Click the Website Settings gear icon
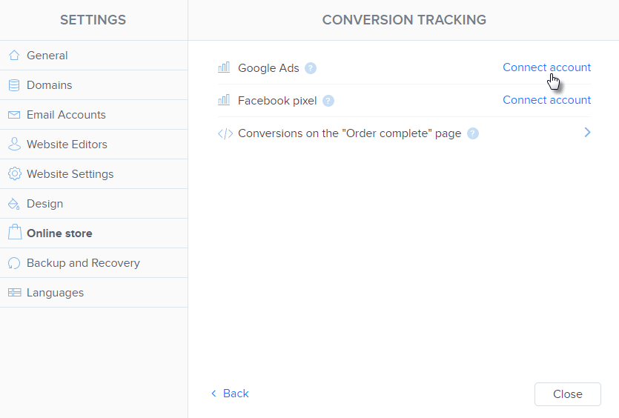The height and width of the screenshot is (418, 619). (x=14, y=174)
